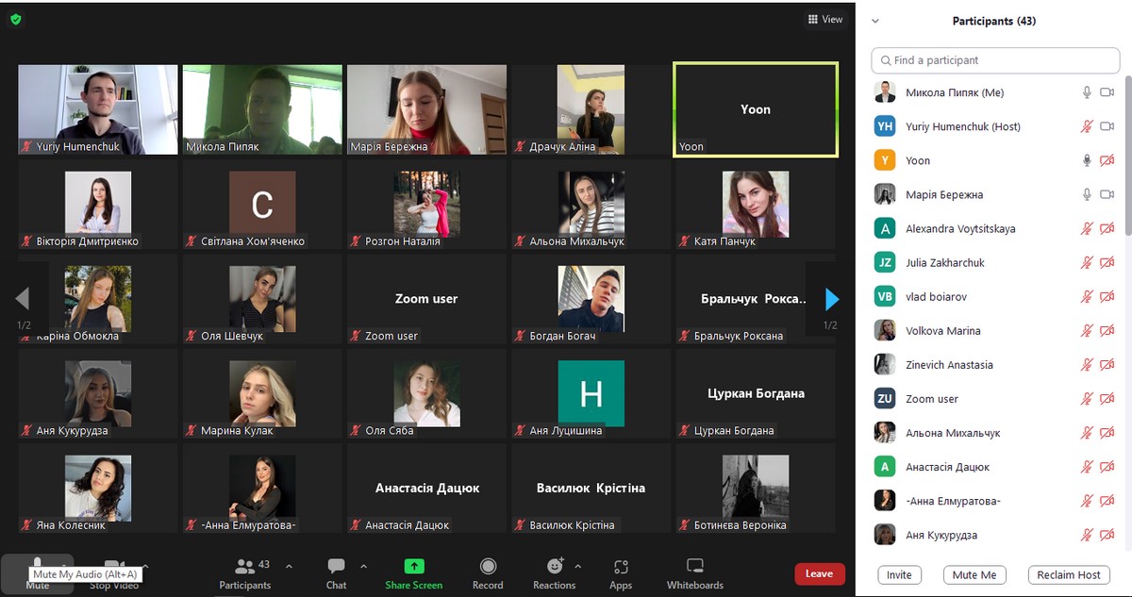Click the Reclaim Host button

pos(1069,574)
